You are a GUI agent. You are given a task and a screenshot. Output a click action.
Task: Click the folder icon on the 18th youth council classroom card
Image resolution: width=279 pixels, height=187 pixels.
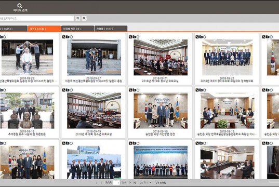coord(68,90)
